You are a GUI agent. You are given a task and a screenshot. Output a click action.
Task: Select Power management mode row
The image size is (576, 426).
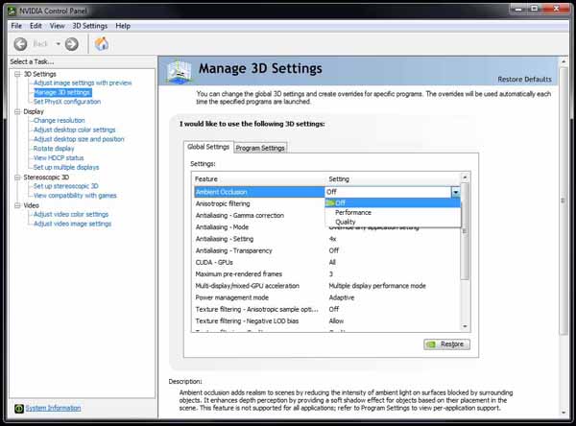click(x=327, y=297)
